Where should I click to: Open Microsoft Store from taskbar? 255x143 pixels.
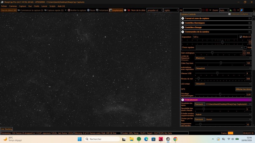point(153,139)
